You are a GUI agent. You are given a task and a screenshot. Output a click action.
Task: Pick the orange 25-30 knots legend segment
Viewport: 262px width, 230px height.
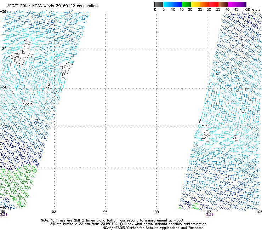tap(205, 4)
